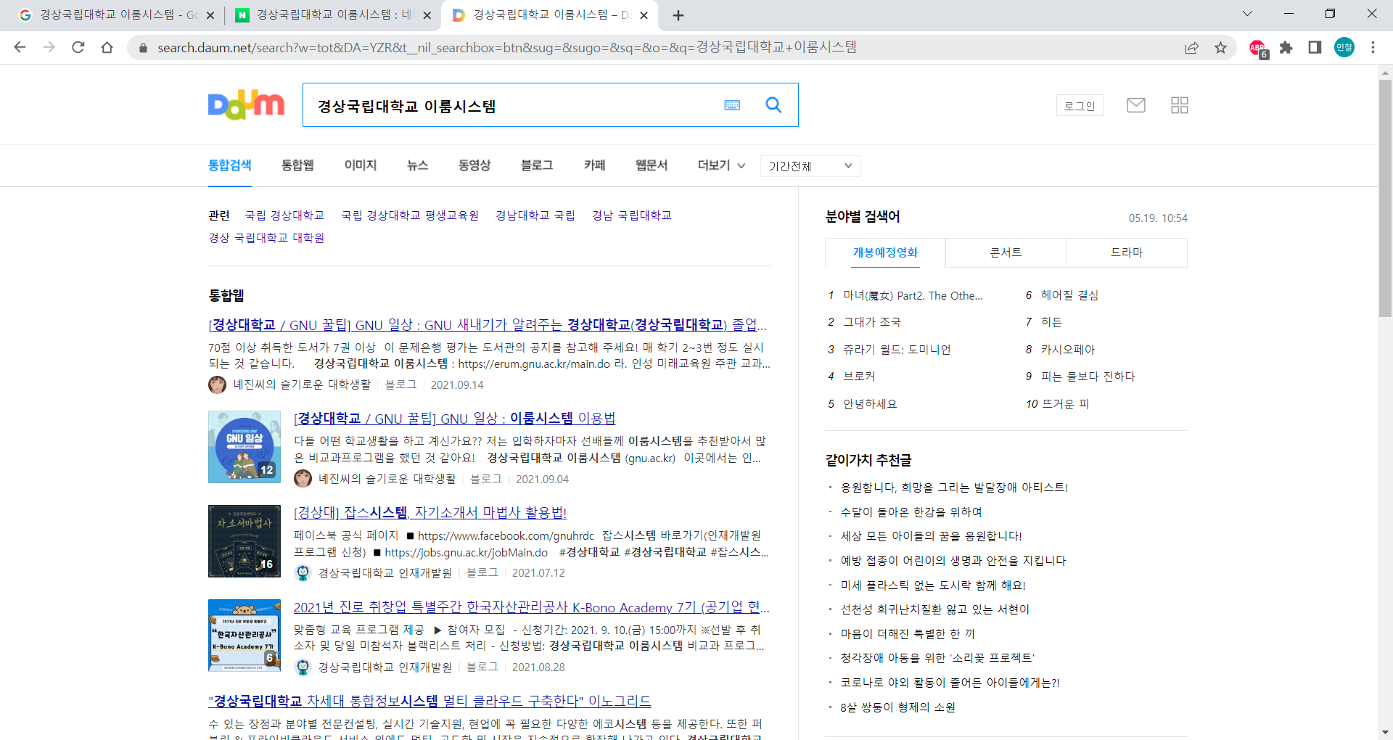1393x740 pixels.
Task: Open movie ranking 헤어질 결심
Action: 1069,295
